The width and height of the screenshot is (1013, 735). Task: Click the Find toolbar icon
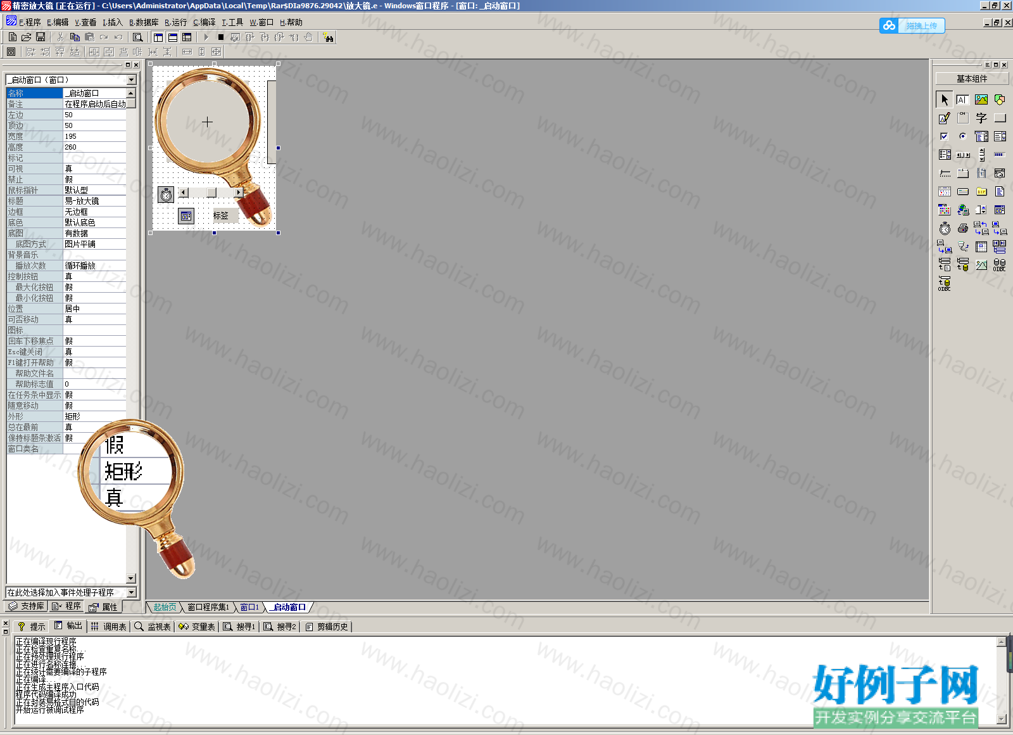137,37
